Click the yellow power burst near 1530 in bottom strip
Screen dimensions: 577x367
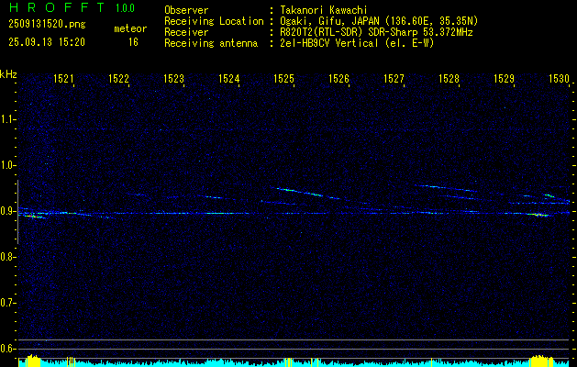[541, 361]
